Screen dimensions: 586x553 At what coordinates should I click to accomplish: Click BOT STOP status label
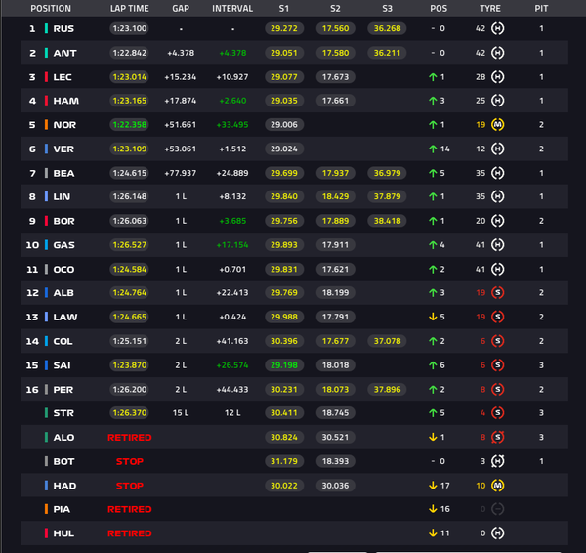130,461
